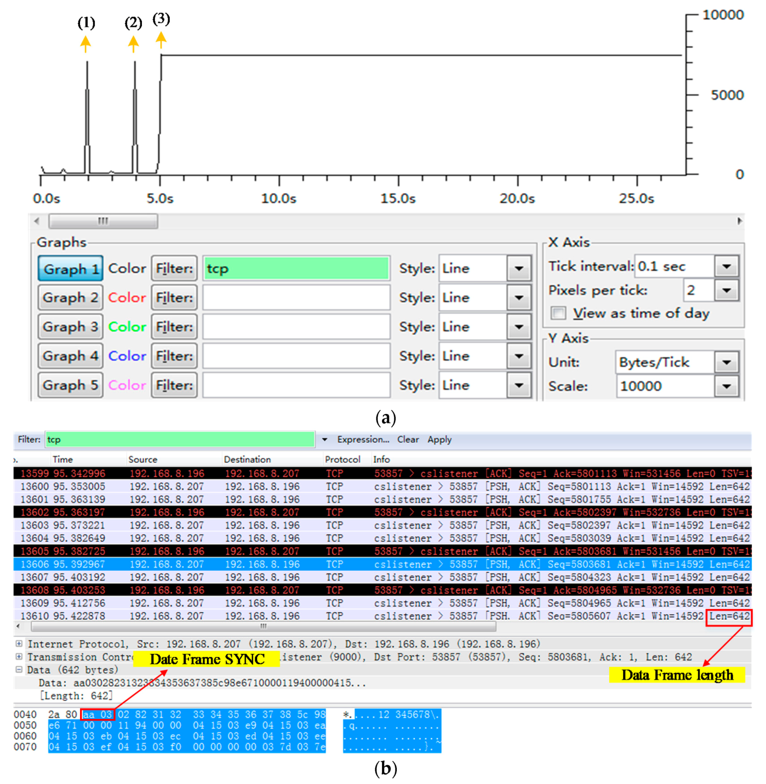Click the packet list horizontal scrollbar thumb
This screenshot has height=784, width=766.
(264, 626)
